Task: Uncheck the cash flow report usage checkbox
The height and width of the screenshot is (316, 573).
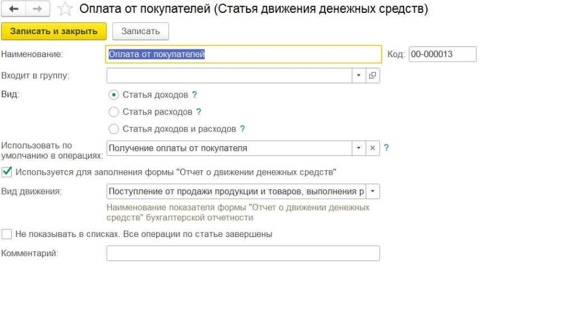Action: tap(7, 172)
